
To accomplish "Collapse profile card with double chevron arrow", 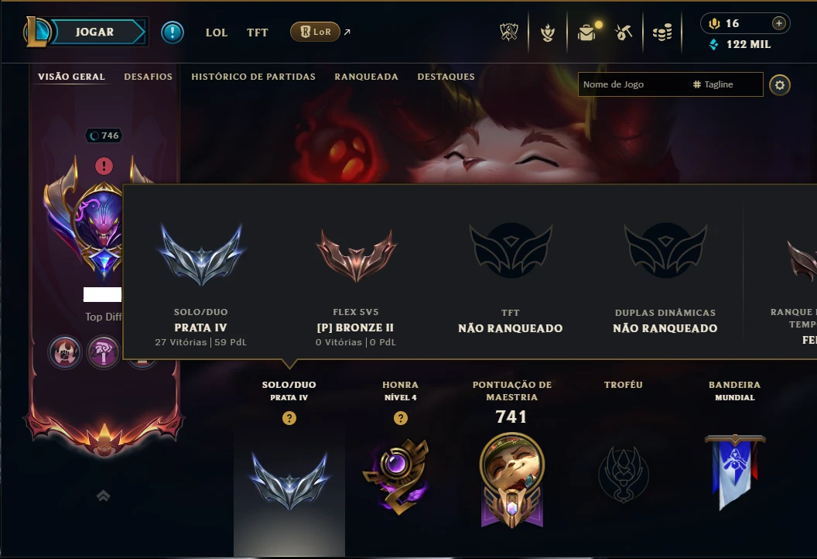I will 103,496.
